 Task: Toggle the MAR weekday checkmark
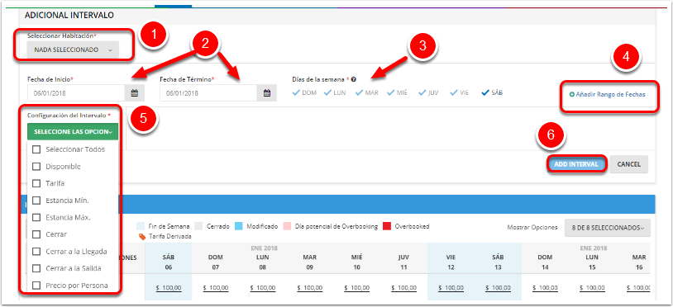click(x=360, y=92)
